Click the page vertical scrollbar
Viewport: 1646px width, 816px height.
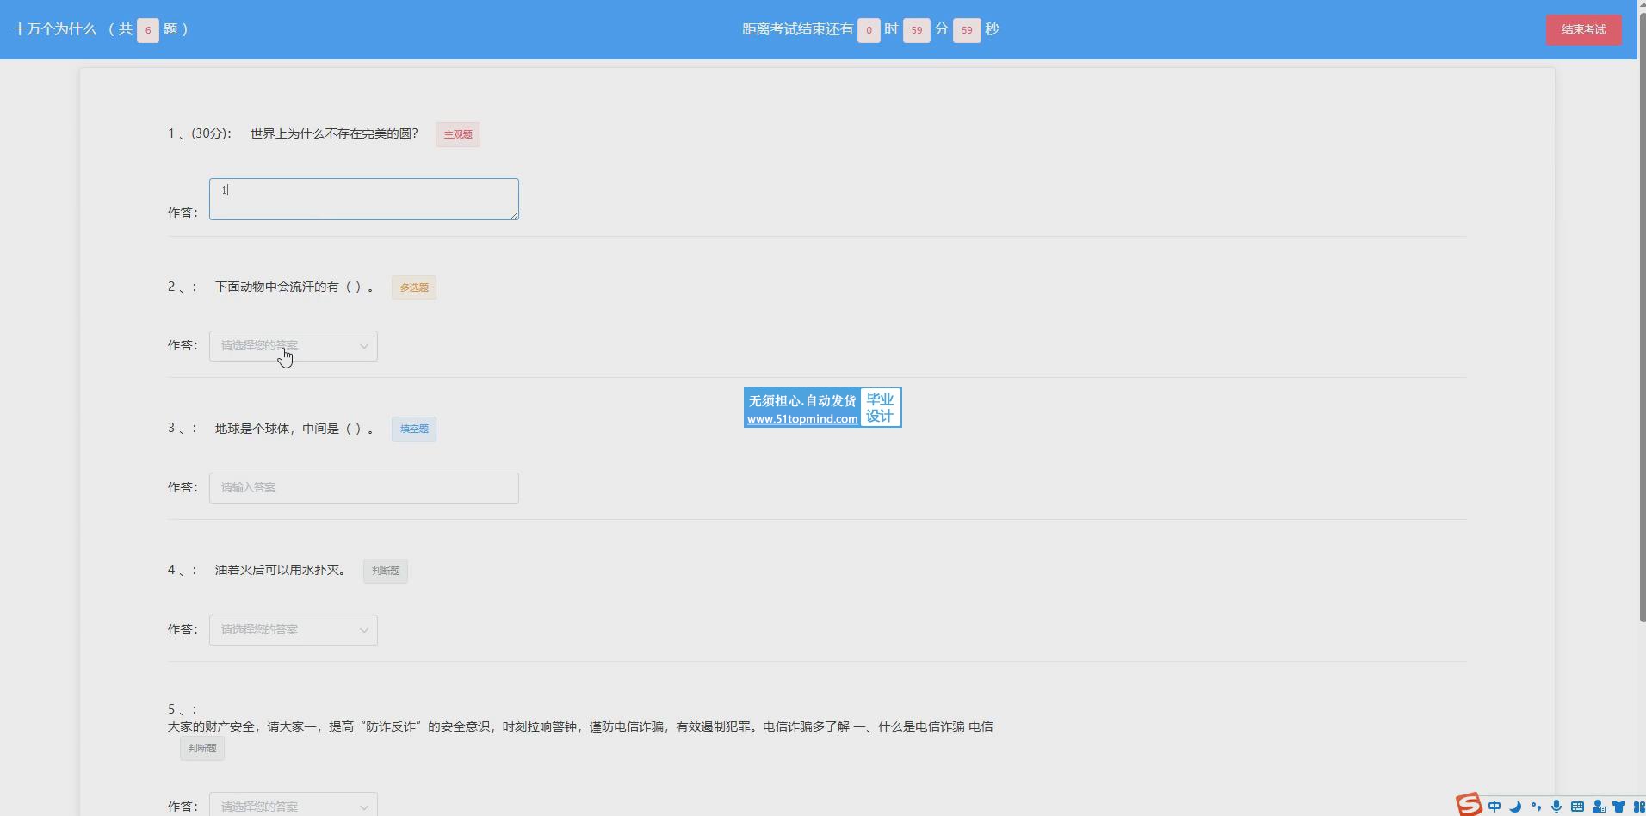pyautogui.click(x=1641, y=344)
